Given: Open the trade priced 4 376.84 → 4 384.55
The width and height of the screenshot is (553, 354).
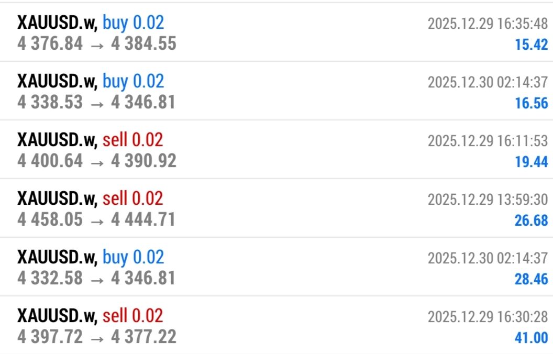Looking at the screenshot, I should point(96,44).
